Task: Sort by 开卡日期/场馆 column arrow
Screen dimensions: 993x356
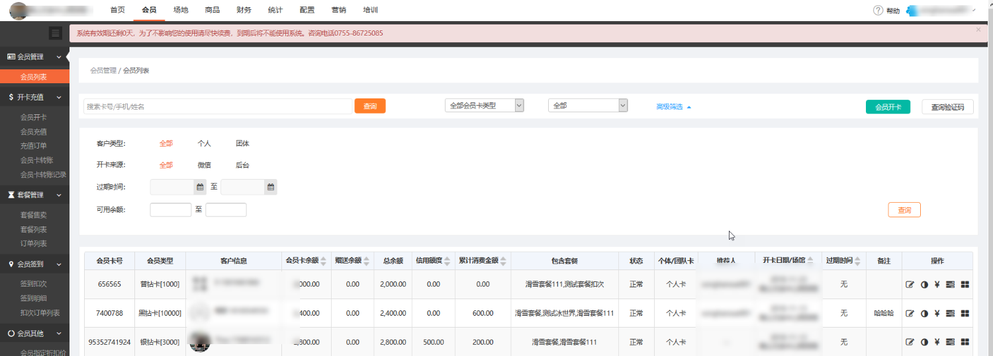Action: (x=810, y=261)
